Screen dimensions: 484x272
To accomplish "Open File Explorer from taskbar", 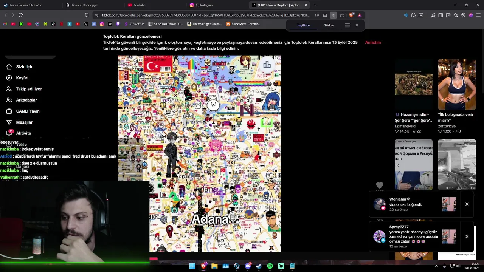I will pyautogui.click(x=214, y=266).
